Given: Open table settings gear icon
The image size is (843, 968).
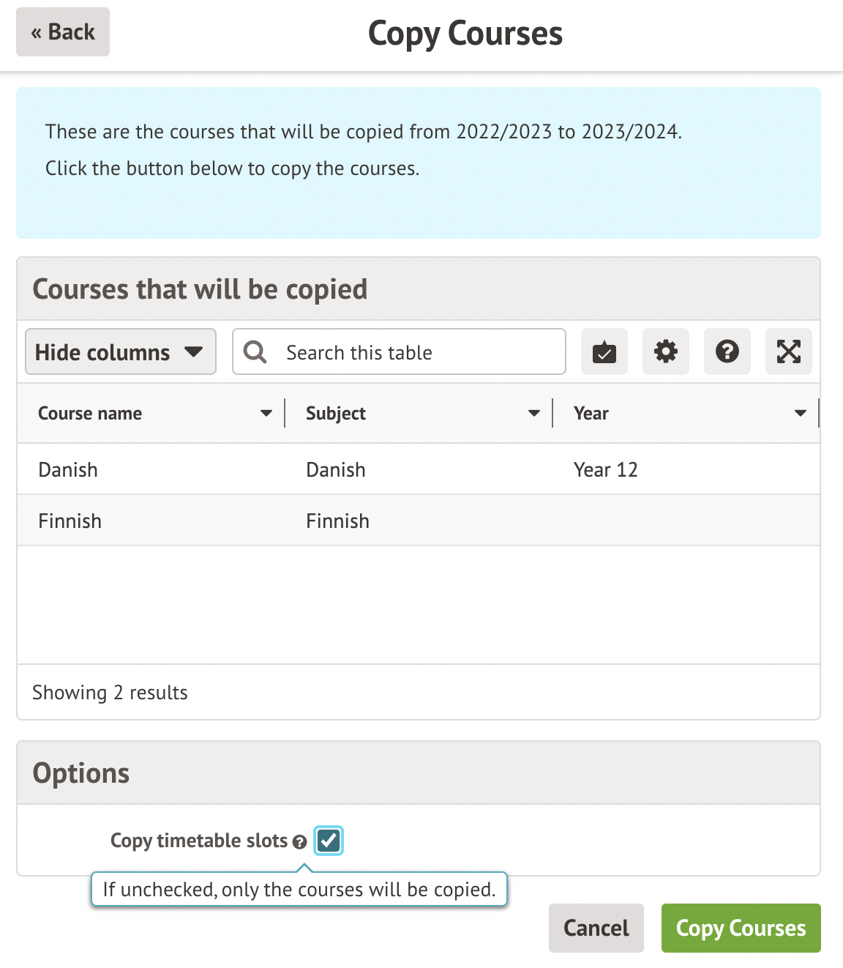Looking at the screenshot, I should click(x=665, y=352).
